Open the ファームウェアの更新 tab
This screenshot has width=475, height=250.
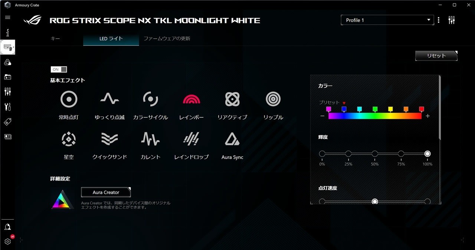167,39
